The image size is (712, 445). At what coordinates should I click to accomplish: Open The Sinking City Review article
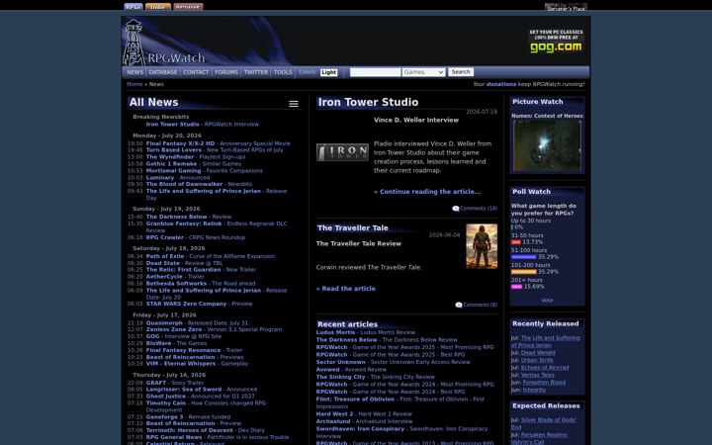375,377
